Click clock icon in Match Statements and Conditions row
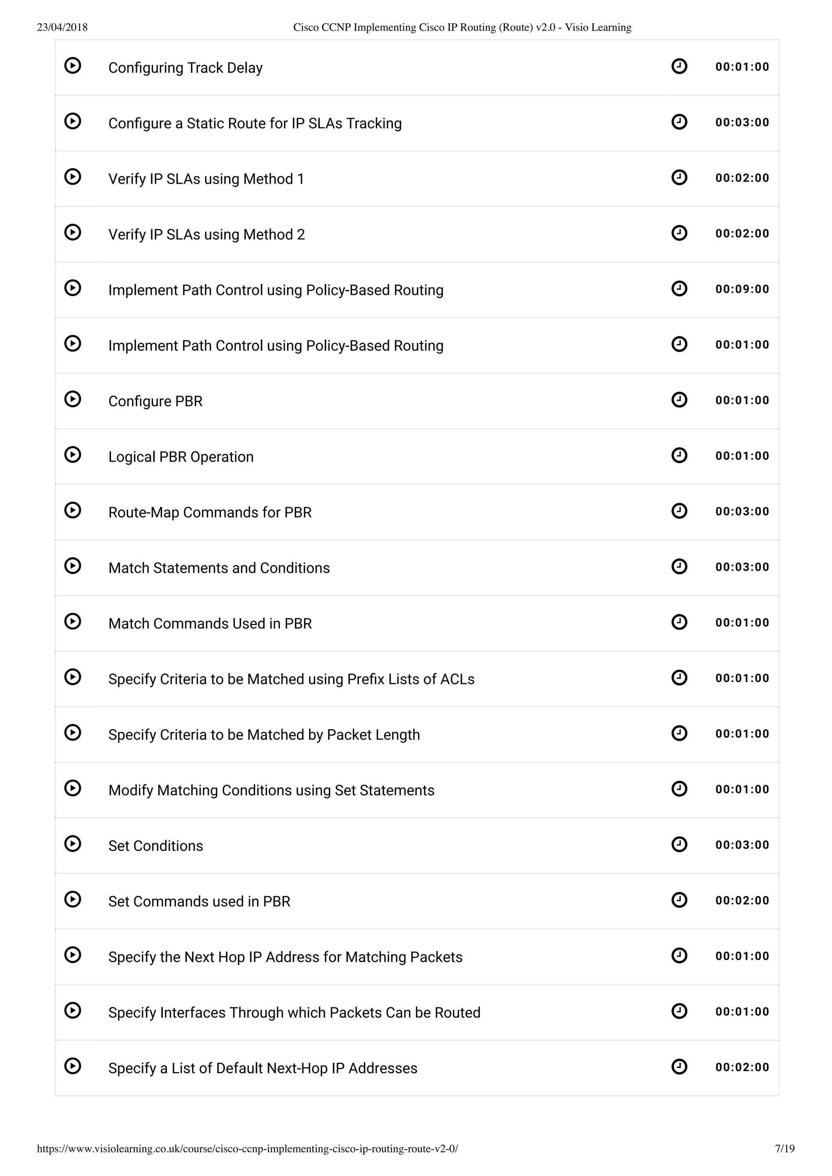The width and height of the screenshot is (832, 1176). point(679,567)
